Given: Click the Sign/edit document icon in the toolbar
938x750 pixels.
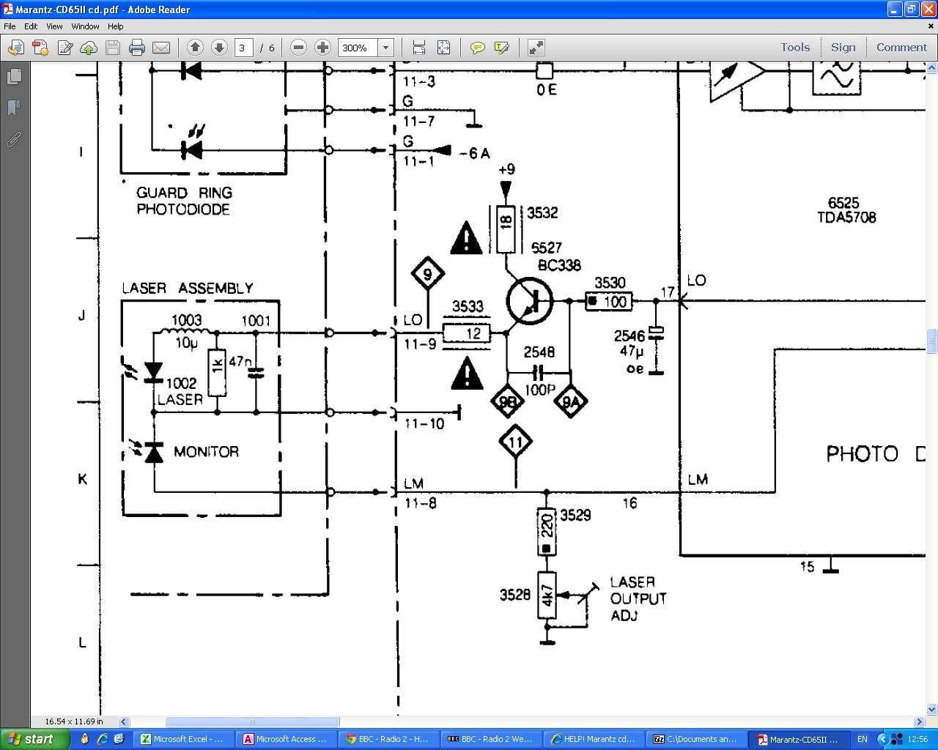Looking at the screenshot, I should [x=64, y=48].
